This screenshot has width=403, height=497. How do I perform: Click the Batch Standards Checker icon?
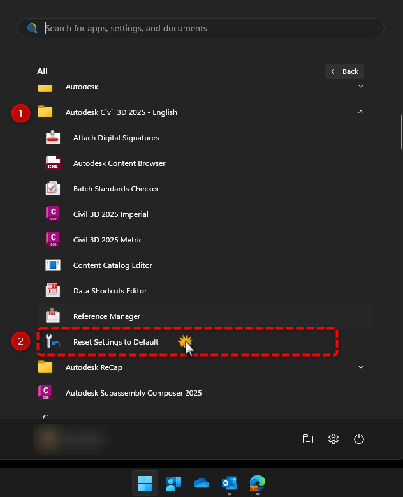[53, 189]
